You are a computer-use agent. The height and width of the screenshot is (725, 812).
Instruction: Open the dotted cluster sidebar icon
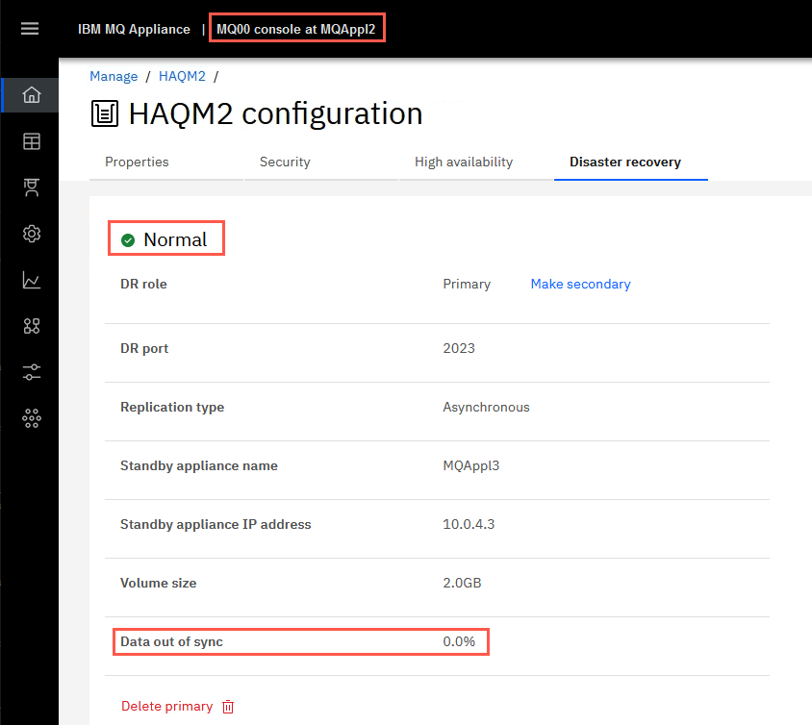[31, 418]
